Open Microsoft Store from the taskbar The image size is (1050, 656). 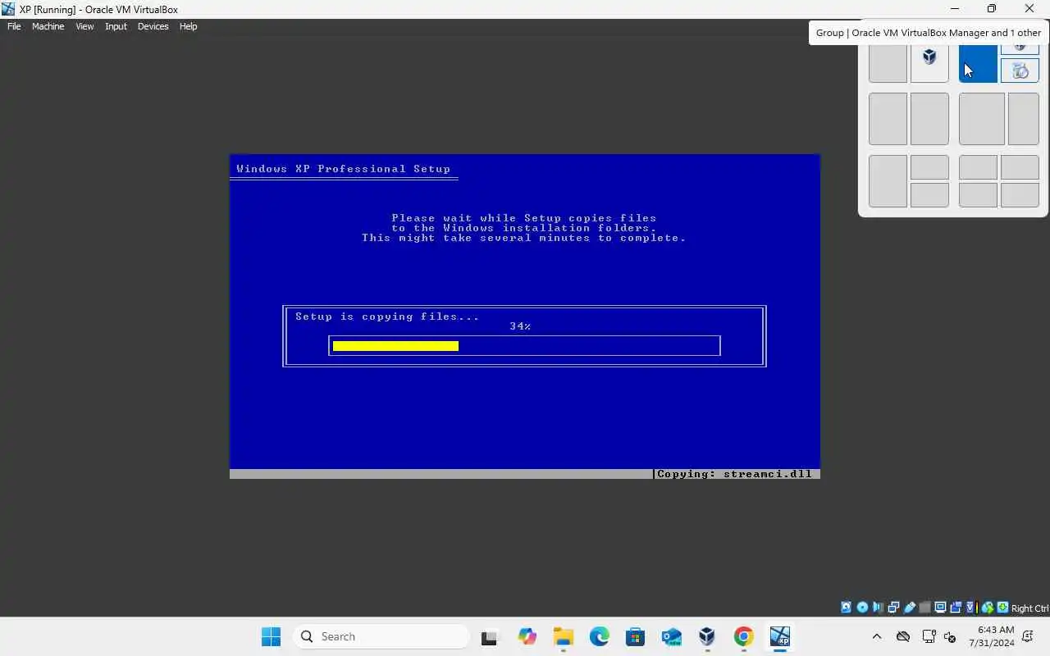tap(635, 636)
